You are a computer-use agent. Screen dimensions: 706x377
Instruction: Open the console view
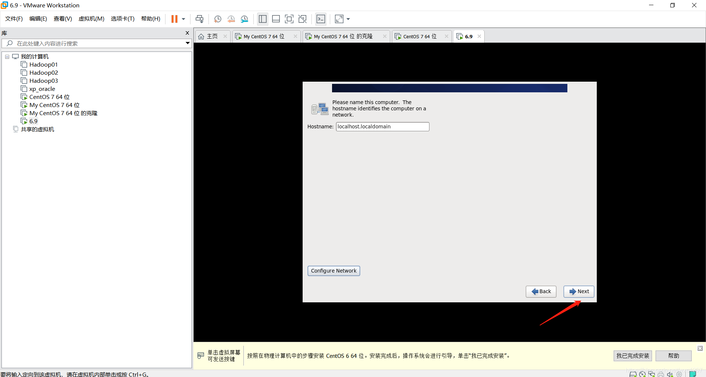tap(321, 19)
